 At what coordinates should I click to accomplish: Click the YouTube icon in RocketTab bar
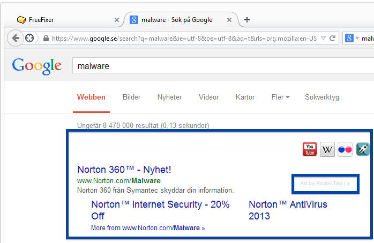[x=310, y=149]
